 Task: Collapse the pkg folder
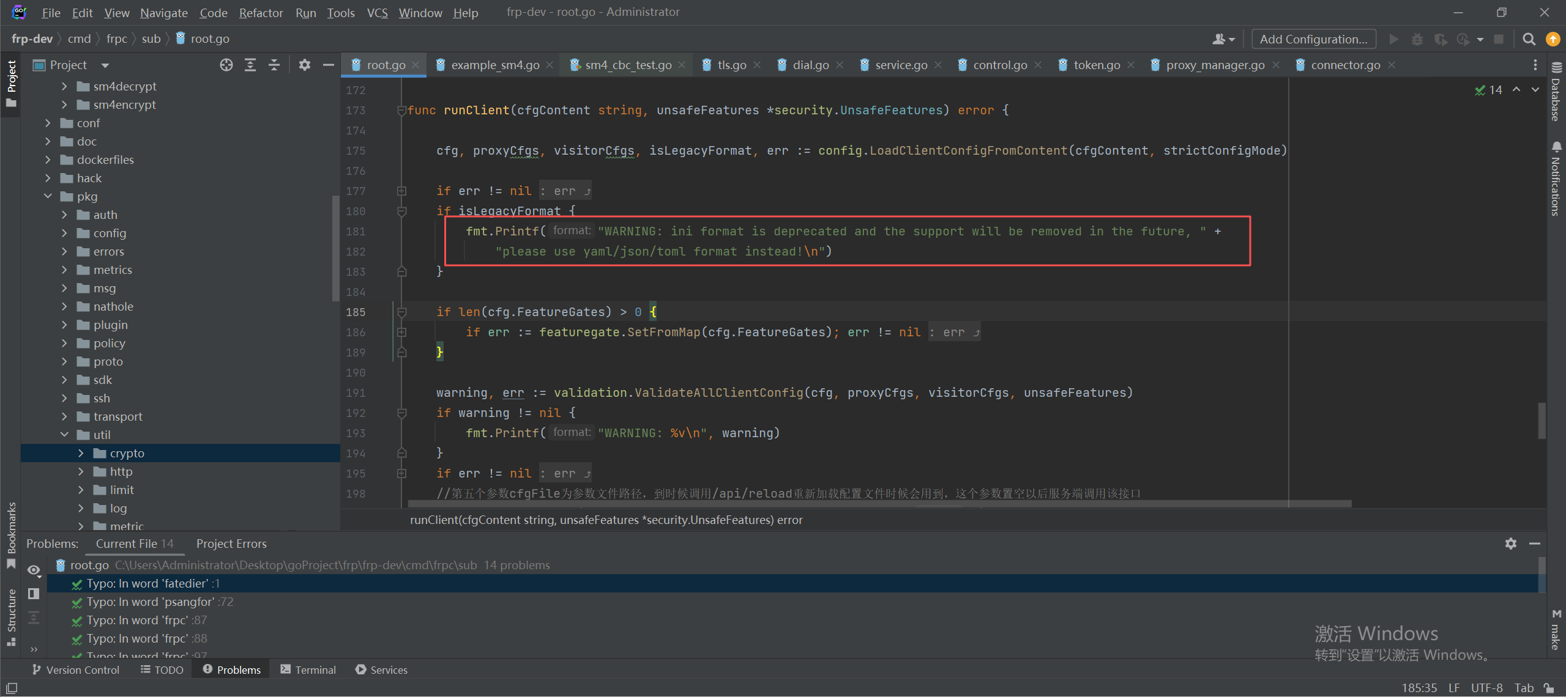point(48,196)
